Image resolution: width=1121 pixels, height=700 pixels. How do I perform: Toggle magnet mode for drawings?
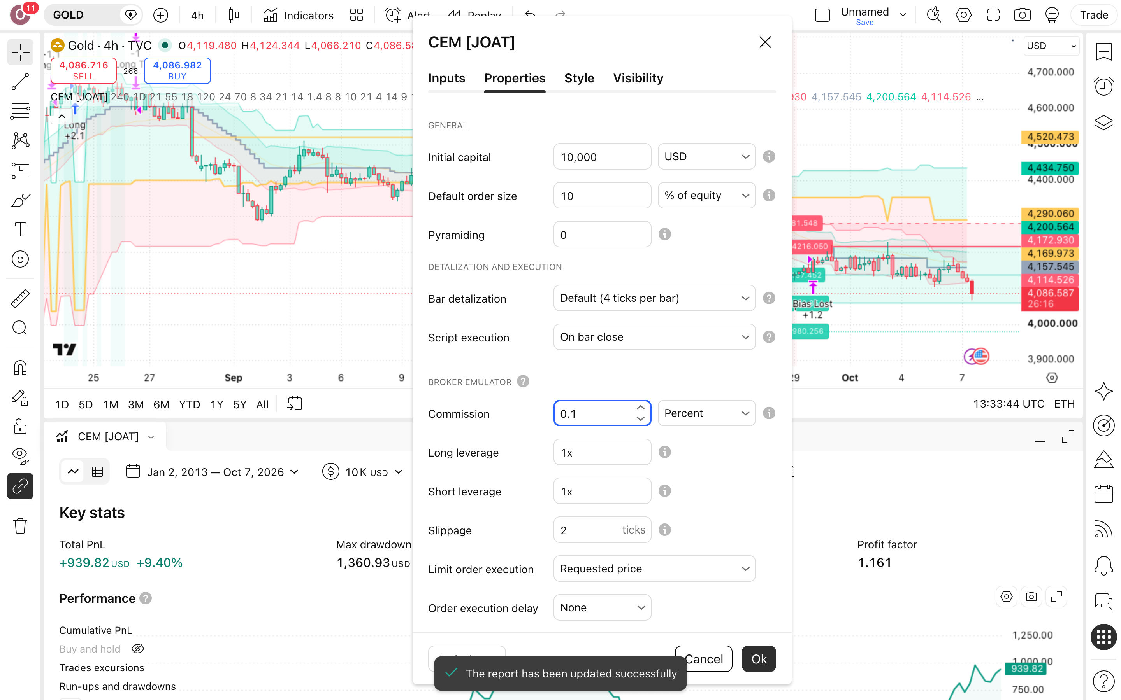point(20,368)
